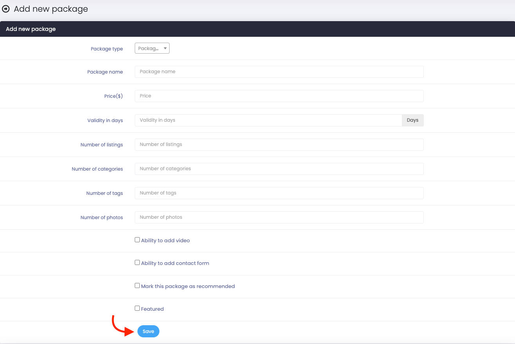
Task: Click the Number of photos label
Action: pos(102,218)
